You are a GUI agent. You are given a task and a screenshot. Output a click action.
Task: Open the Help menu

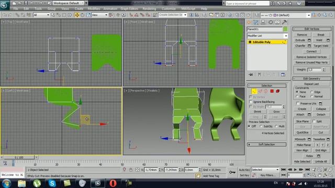(x=204, y=9)
